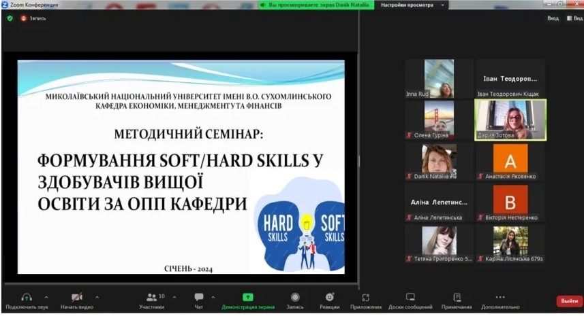
Task: Expand the arrow next to Участники
Action: point(174,297)
